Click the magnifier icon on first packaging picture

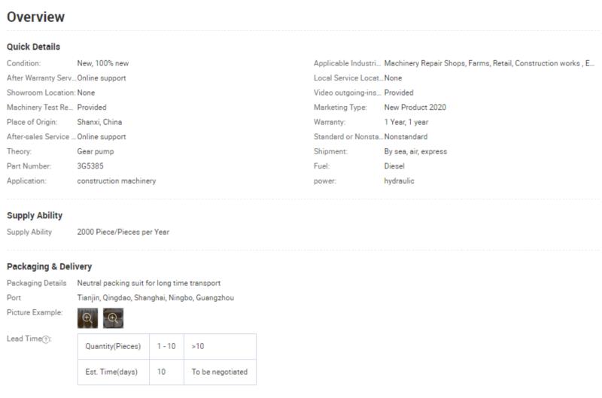87,317
